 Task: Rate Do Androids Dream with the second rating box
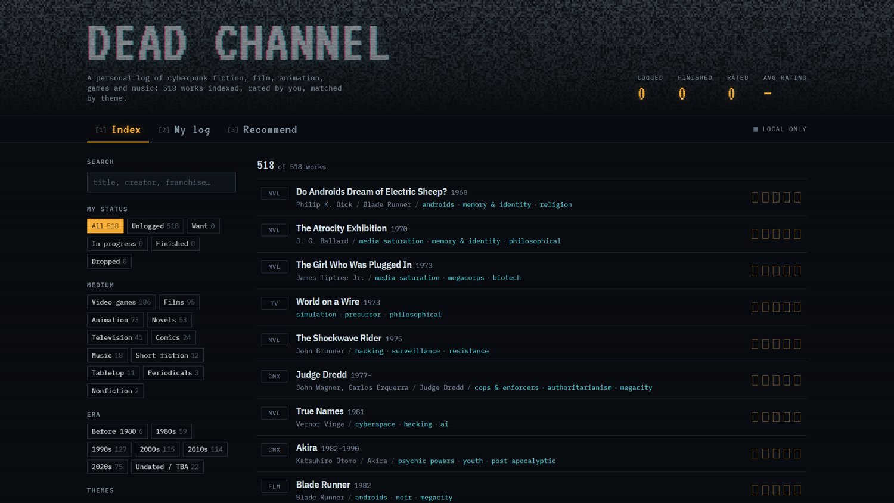(x=765, y=197)
